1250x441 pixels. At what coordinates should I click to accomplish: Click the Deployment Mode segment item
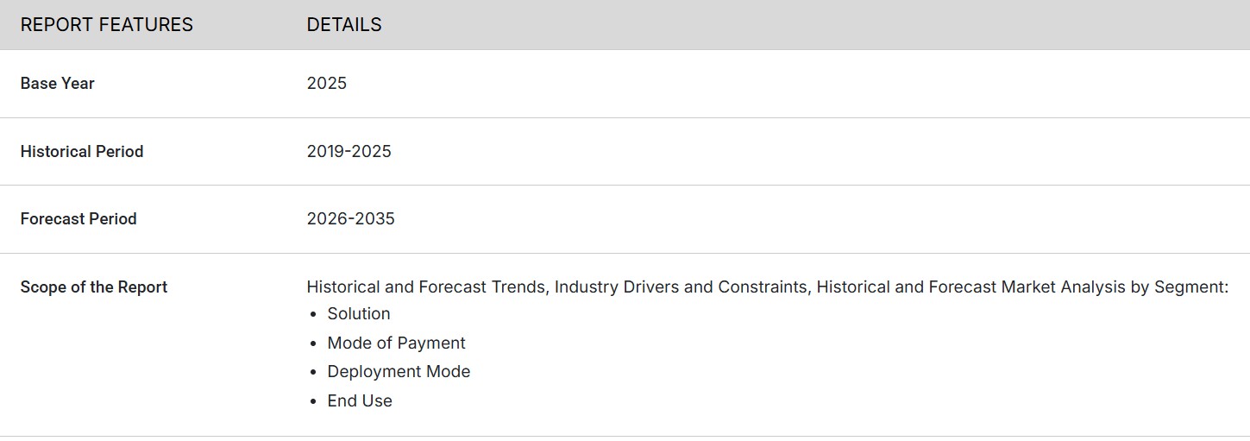[x=399, y=372]
